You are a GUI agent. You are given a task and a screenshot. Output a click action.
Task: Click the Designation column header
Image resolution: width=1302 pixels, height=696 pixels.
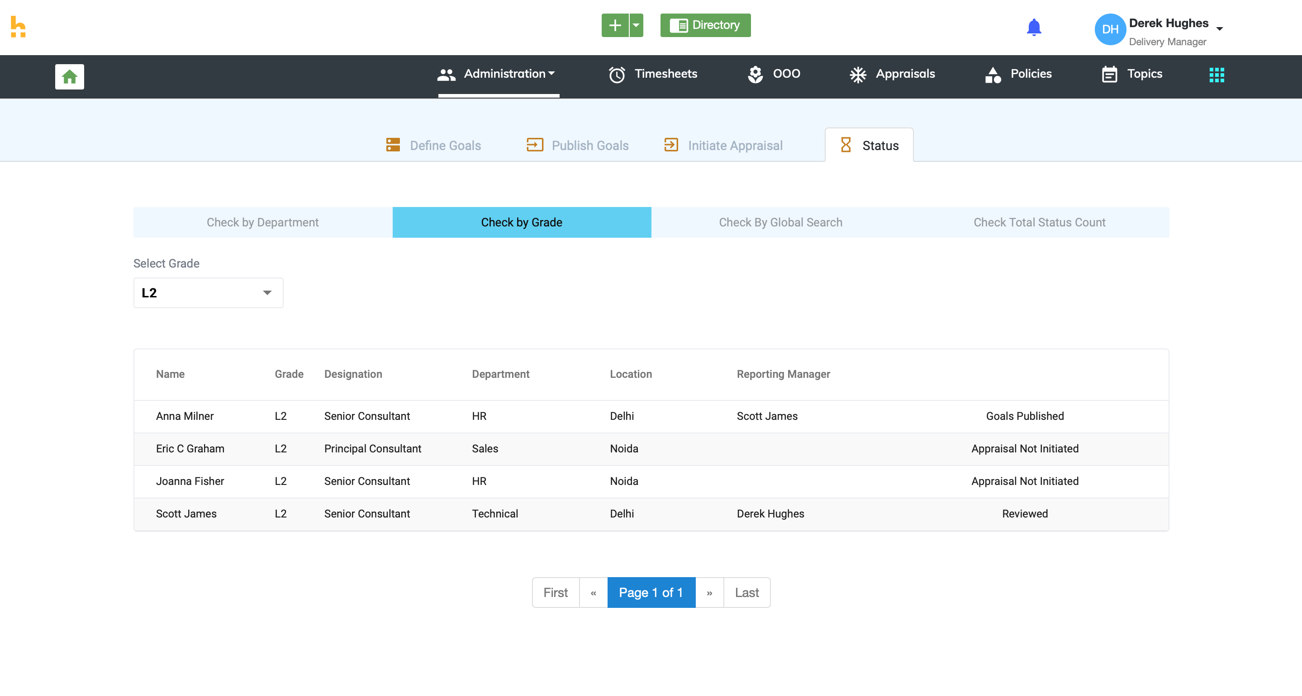tap(353, 374)
